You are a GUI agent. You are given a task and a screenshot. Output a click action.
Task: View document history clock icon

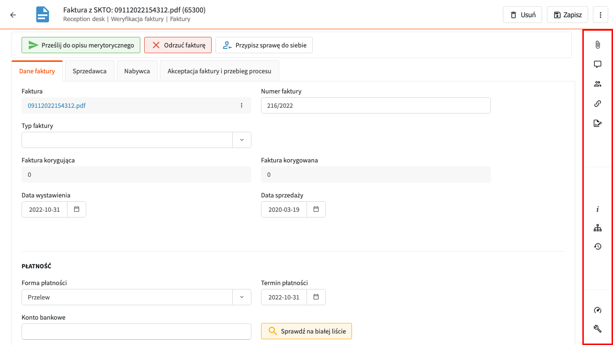coord(598,246)
